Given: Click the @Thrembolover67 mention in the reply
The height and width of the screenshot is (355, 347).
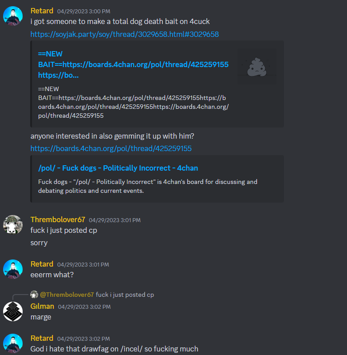Looking at the screenshot, I should (67, 295).
